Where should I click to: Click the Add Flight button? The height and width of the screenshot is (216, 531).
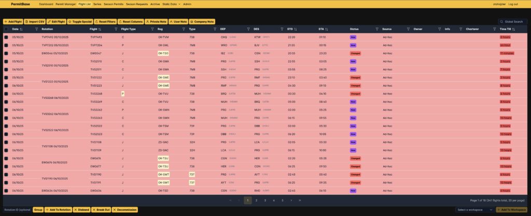12,22
